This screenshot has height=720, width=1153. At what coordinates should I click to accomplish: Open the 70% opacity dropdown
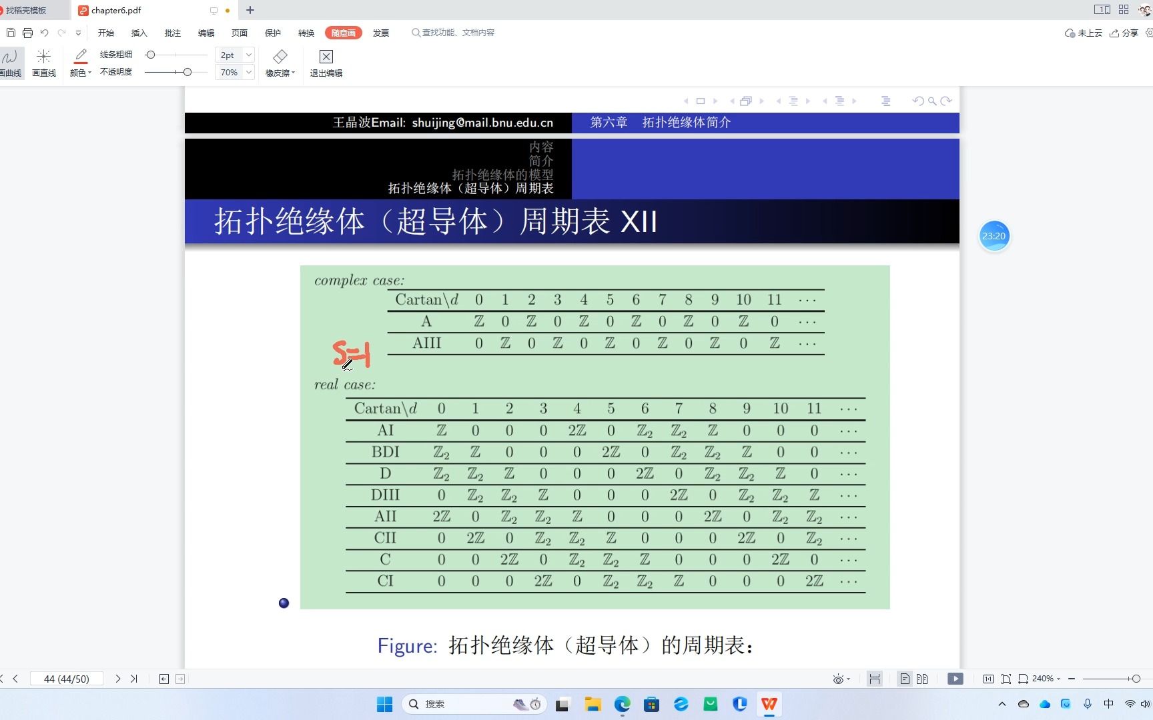[x=246, y=72]
